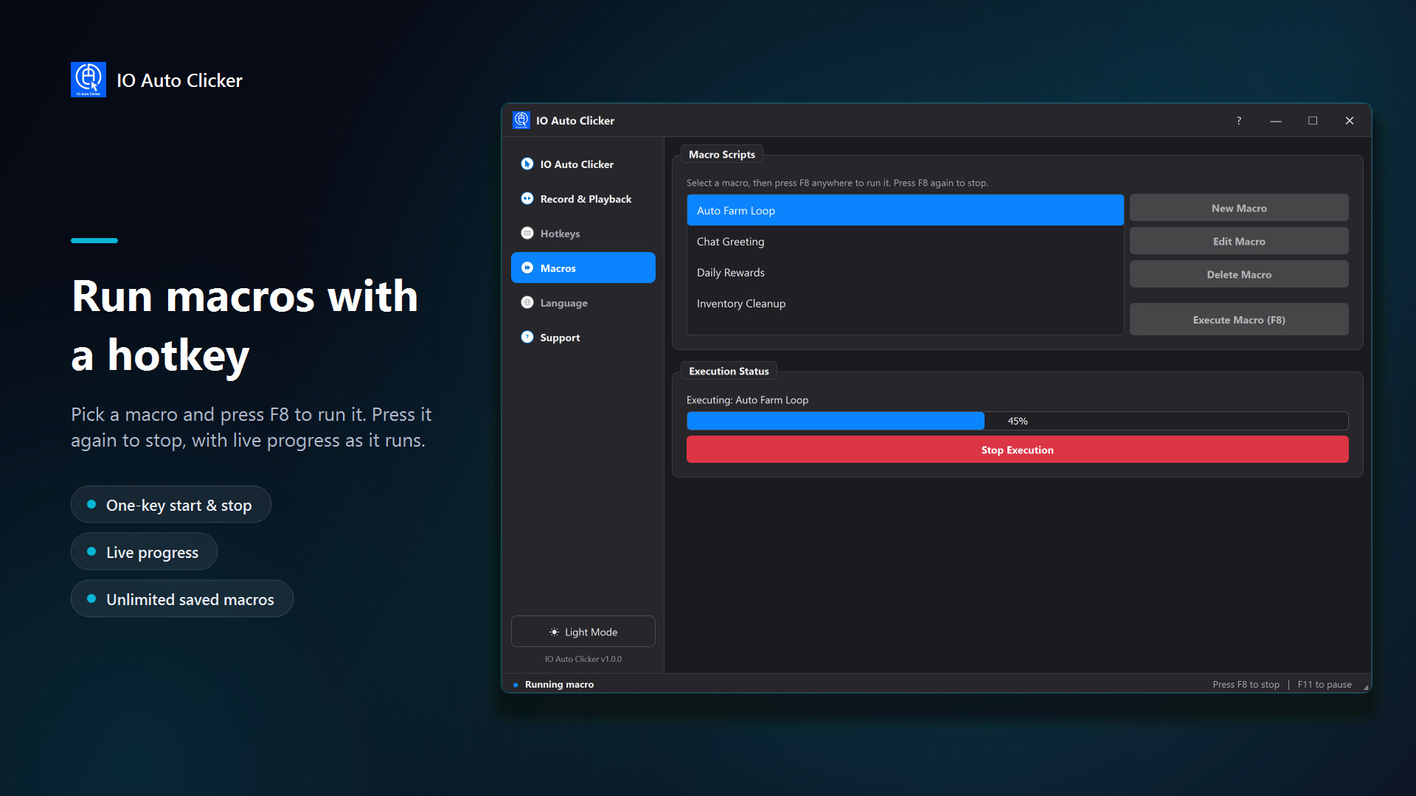This screenshot has height=796, width=1416.
Task: Click the IO Auto Clicker v1.0.0 version text
Action: [x=583, y=659]
